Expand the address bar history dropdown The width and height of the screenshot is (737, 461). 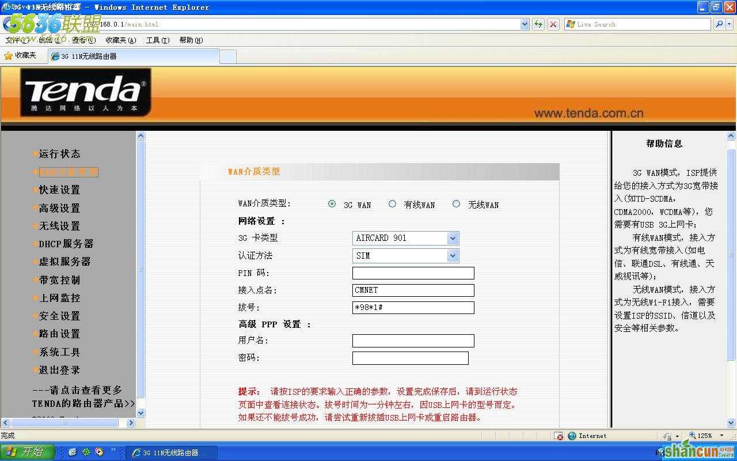click(525, 24)
